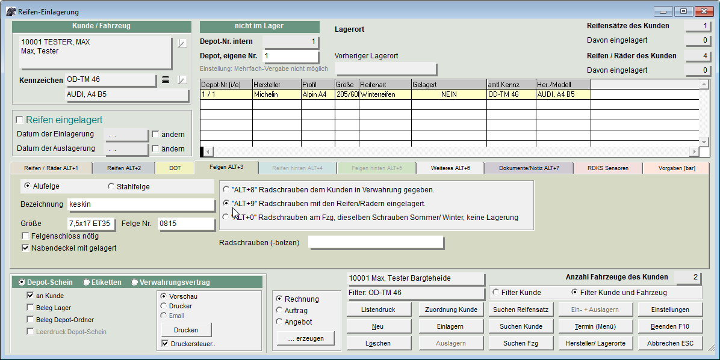Select Rechnung document type
The width and height of the screenshot is (720, 360).
(279, 299)
